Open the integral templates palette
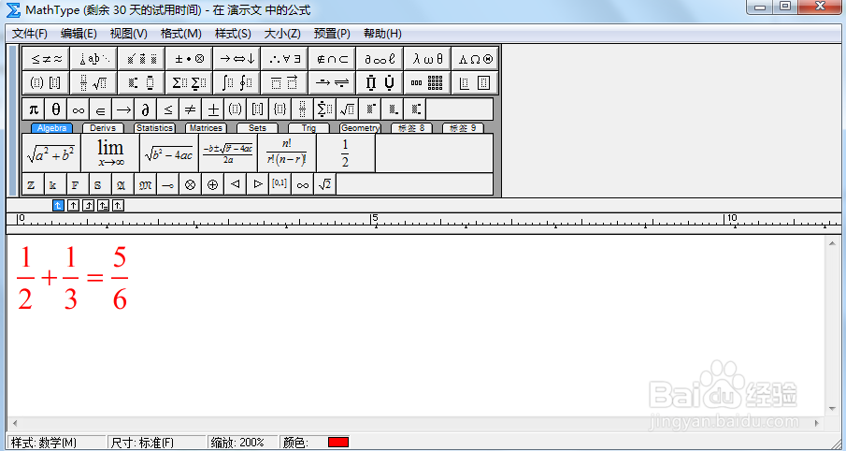This screenshot has height=451, width=846. tap(237, 82)
